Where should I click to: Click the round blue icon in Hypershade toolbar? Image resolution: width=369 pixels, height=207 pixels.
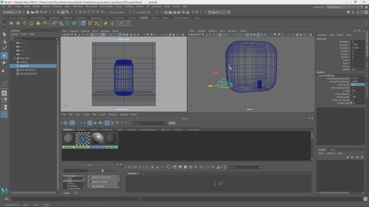point(65,122)
